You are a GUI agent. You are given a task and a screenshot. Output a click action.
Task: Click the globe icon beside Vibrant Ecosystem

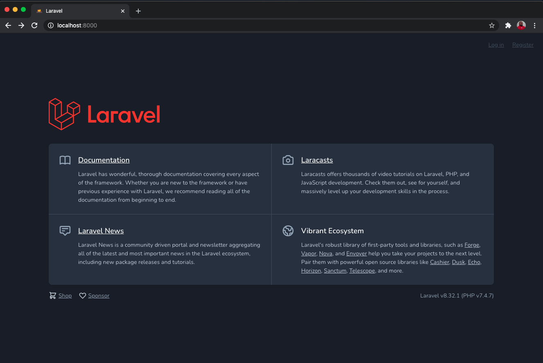288,231
